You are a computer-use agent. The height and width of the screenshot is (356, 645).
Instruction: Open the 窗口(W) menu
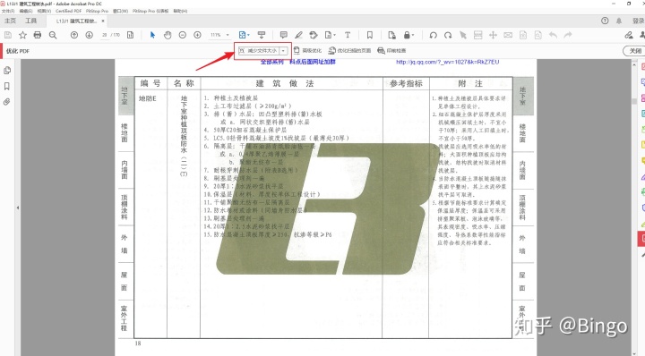click(x=121, y=11)
